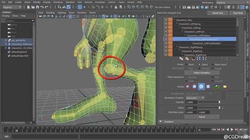Select the Paint mode radio button
The image size is (250, 140).
[186, 65]
